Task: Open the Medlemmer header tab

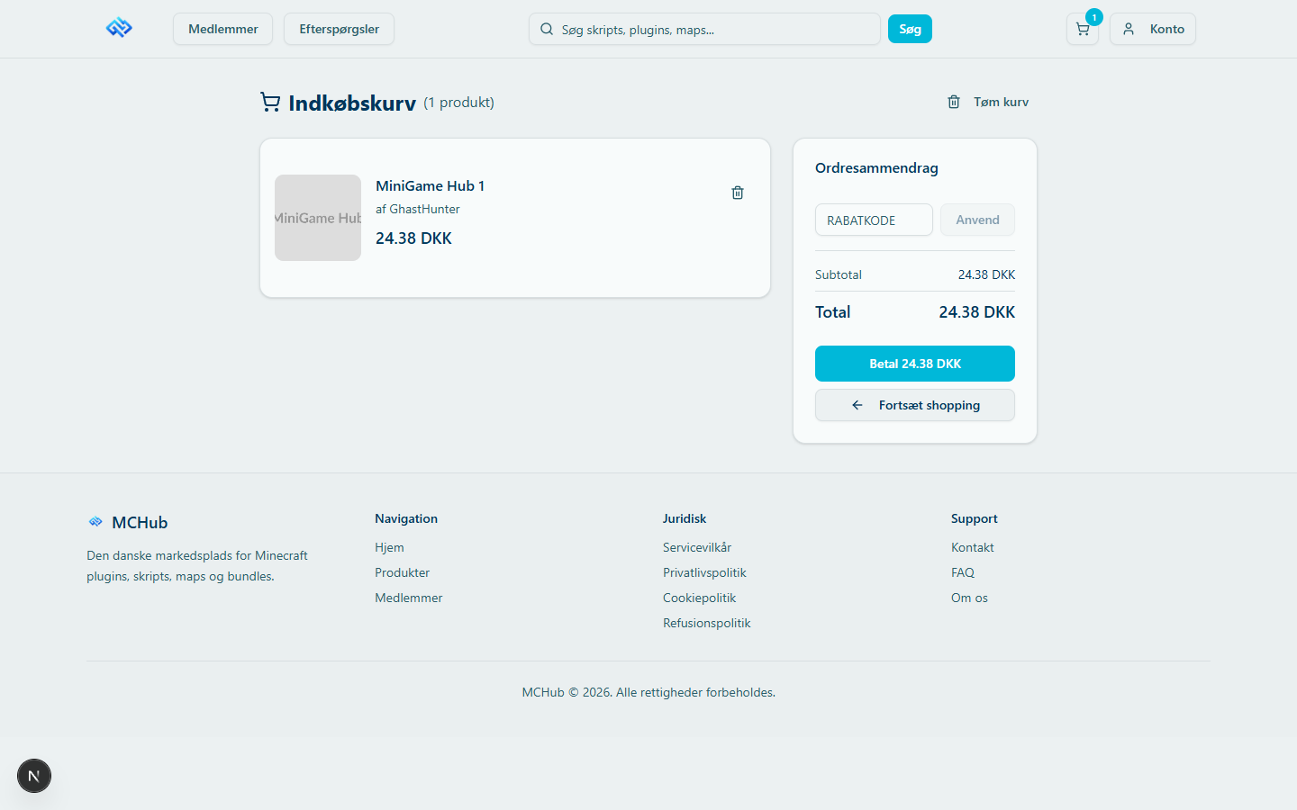Action: pos(223,29)
